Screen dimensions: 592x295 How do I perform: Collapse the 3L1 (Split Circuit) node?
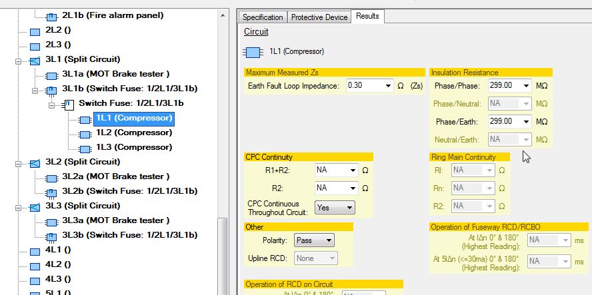click(18, 61)
